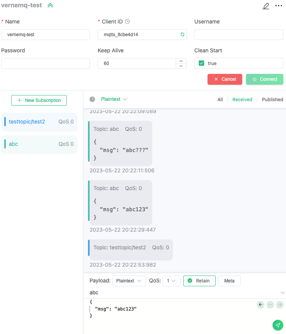Click the edit pencil icon

tap(266, 6)
